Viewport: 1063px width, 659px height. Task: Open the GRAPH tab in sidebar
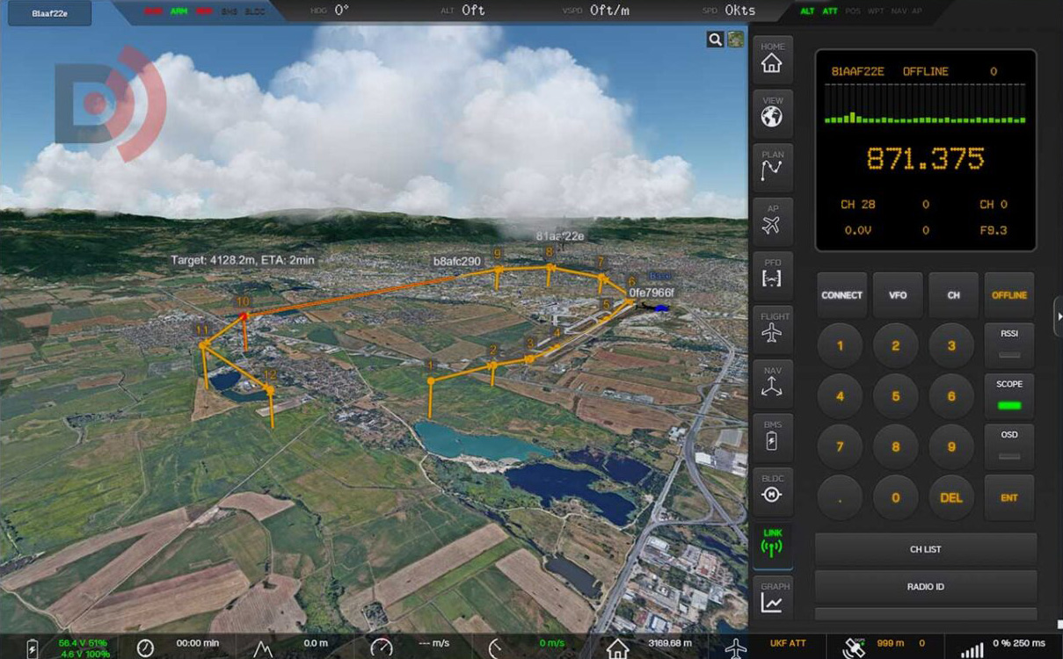(771, 597)
